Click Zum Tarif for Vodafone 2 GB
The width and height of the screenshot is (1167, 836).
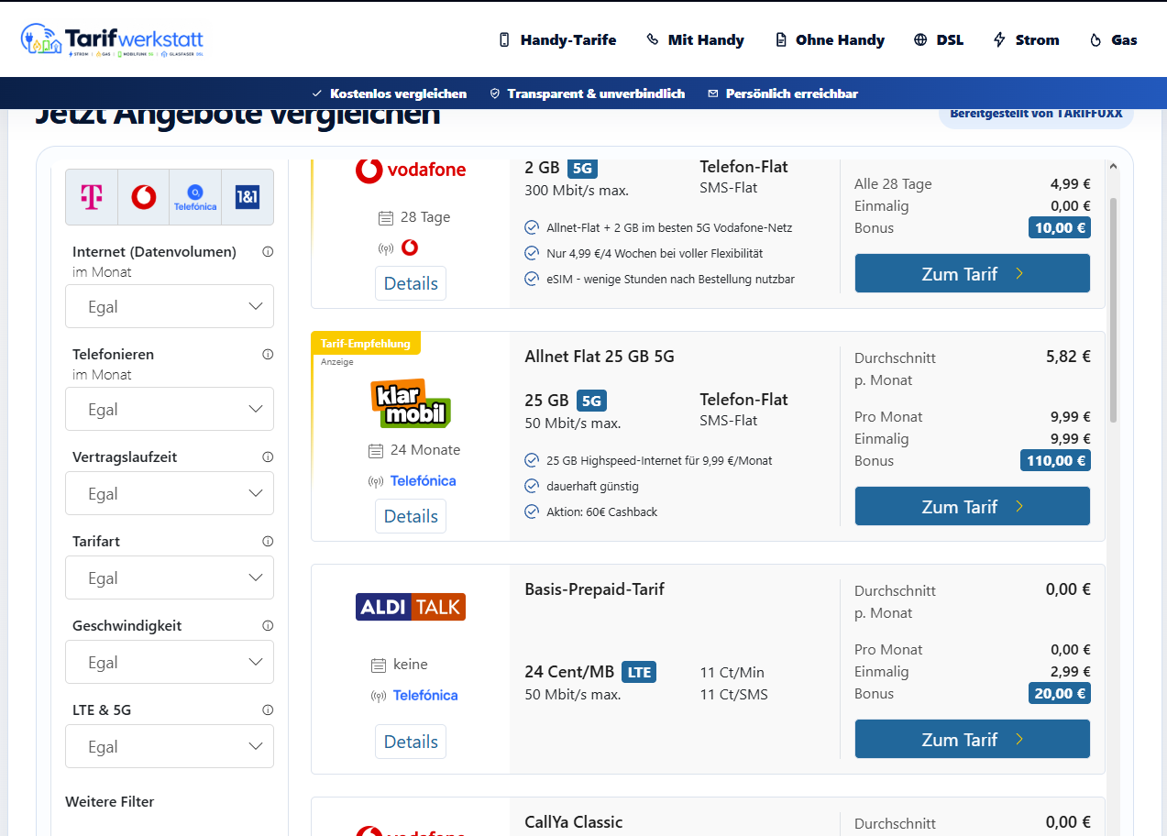973,273
